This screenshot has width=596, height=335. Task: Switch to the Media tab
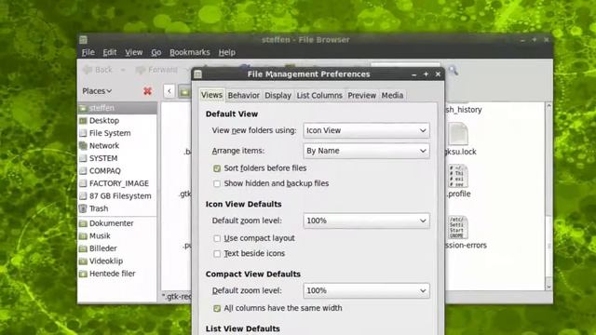392,95
